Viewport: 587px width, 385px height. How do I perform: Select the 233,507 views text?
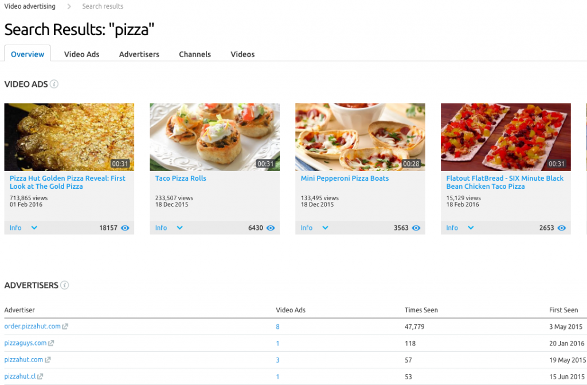click(x=174, y=198)
